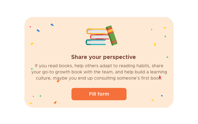This screenshot has height=124, width=198.
Task: Click the green dot beside the small red dot at bottom-left
Action: 41,96
